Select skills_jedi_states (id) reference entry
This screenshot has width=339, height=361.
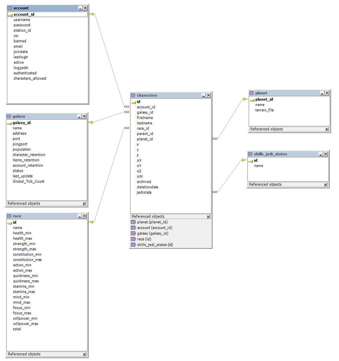pos(155,245)
